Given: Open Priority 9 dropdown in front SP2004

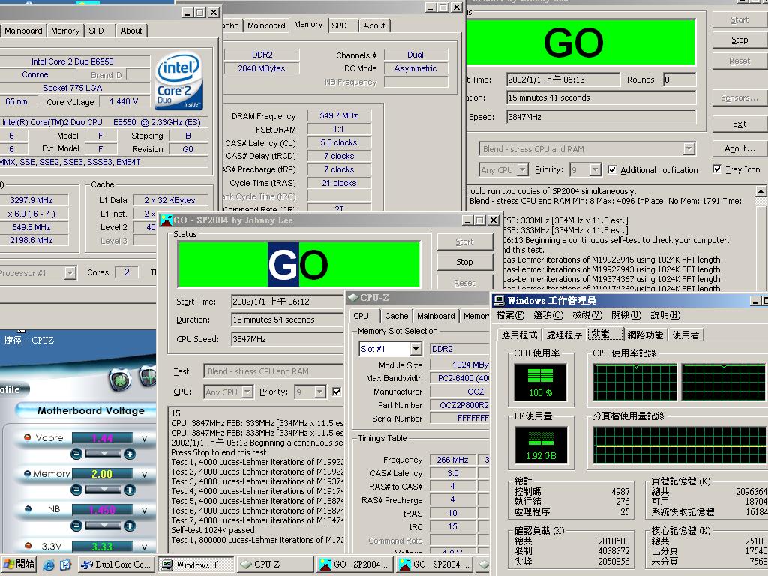Looking at the screenshot, I should click(319, 391).
